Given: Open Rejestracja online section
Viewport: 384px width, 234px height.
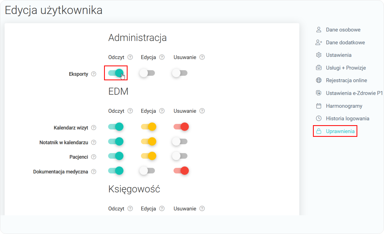Looking at the screenshot, I should 346,80.
